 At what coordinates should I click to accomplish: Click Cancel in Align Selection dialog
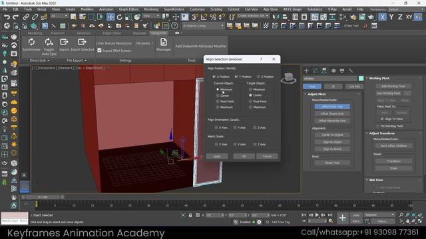pos(267,157)
